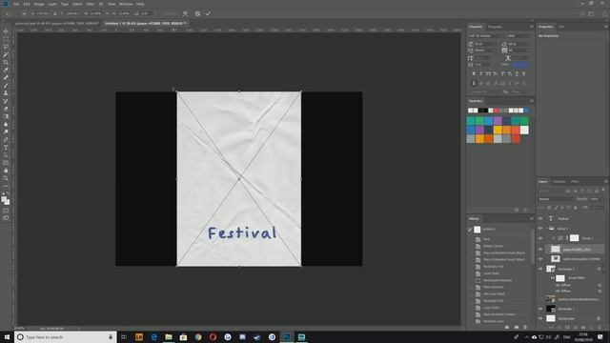Select the Background layer thumbnail

(551, 318)
